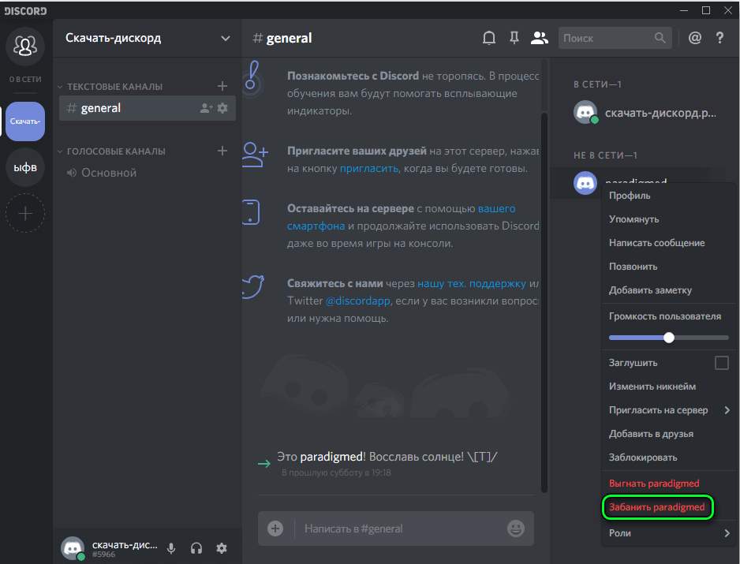740x564 pixels.
Task: Click paradigmed's avatar in member list
Action: [x=585, y=183]
